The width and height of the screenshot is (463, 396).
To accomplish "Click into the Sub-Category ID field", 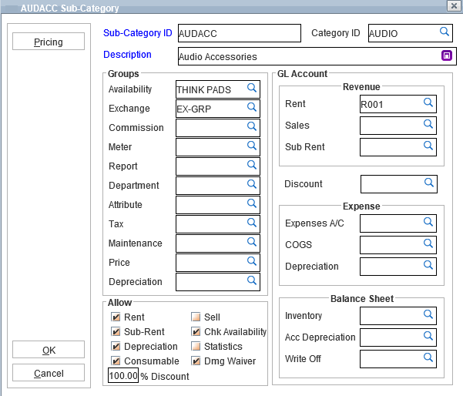I will [x=238, y=33].
